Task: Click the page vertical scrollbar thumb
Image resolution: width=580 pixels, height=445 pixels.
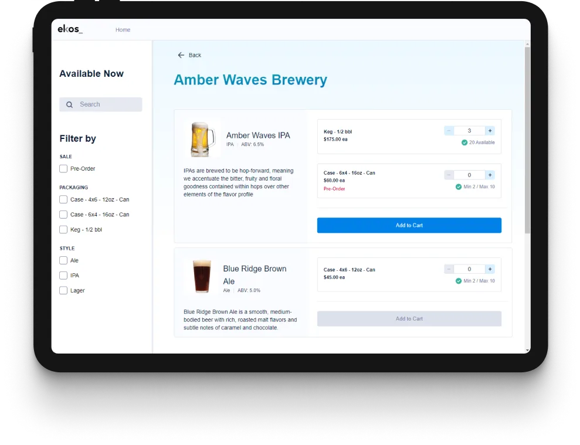Action: pos(527,140)
